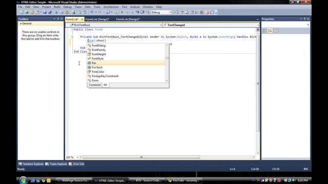
Task: Open the Properties Window toolbar icon
Action: point(181,12)
